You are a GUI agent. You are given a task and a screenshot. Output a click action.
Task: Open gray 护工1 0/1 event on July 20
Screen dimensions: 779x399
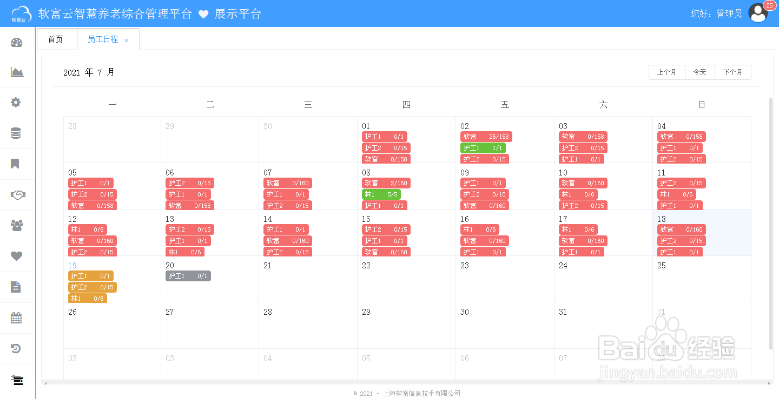point(188,276)
